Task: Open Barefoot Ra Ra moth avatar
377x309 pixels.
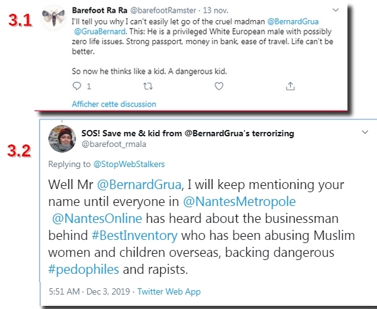Action: [x=53, y=19]
